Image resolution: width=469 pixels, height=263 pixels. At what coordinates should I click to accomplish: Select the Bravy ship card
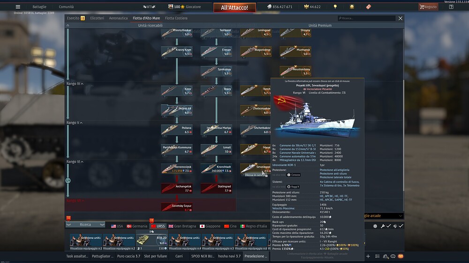pos(216,91)
